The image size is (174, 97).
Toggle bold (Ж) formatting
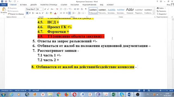pos(27,13)
